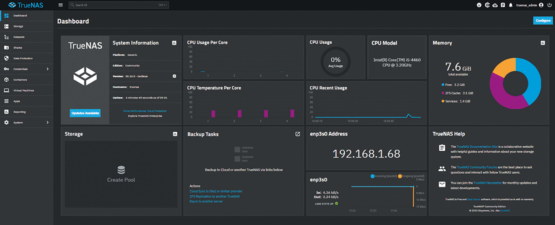The image size is (555, 225).
Task: Expand the System sidebar submenu
Action: [47, 123]
